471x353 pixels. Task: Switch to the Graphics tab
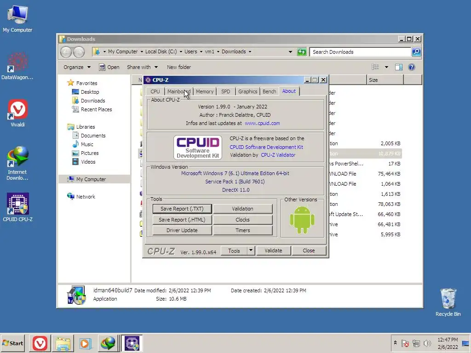[247, 91]
